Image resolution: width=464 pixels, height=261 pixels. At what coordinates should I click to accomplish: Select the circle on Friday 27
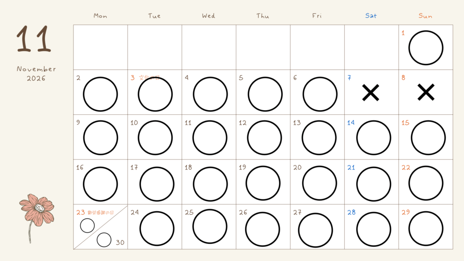pos(315,230)
